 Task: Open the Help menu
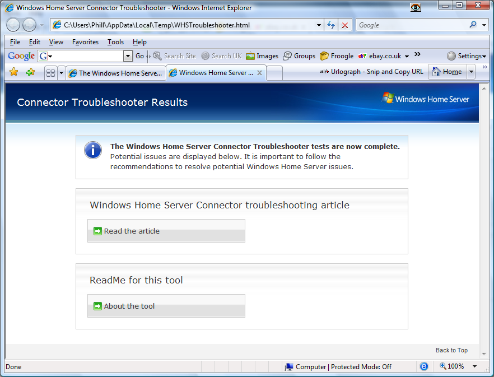(x=139, y=42)
